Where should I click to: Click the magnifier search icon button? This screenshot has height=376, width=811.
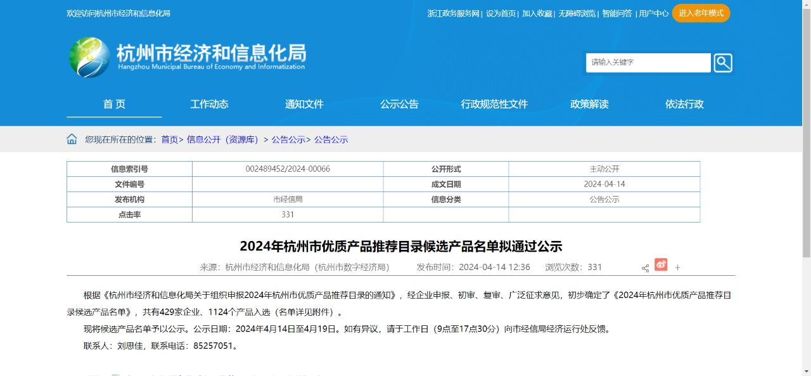pos(723,63)
